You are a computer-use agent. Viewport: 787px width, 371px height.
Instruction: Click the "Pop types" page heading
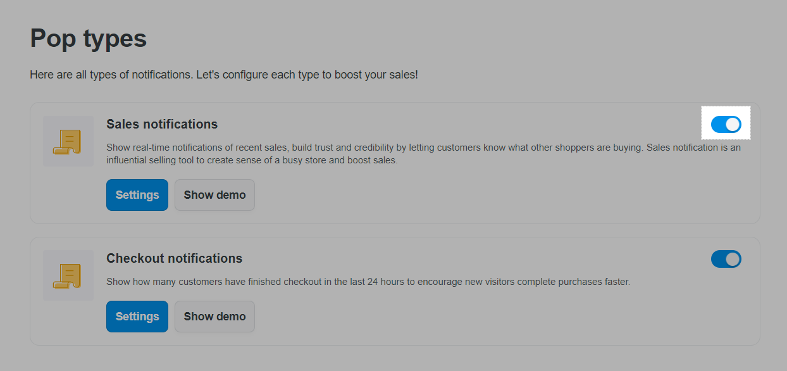89,39
